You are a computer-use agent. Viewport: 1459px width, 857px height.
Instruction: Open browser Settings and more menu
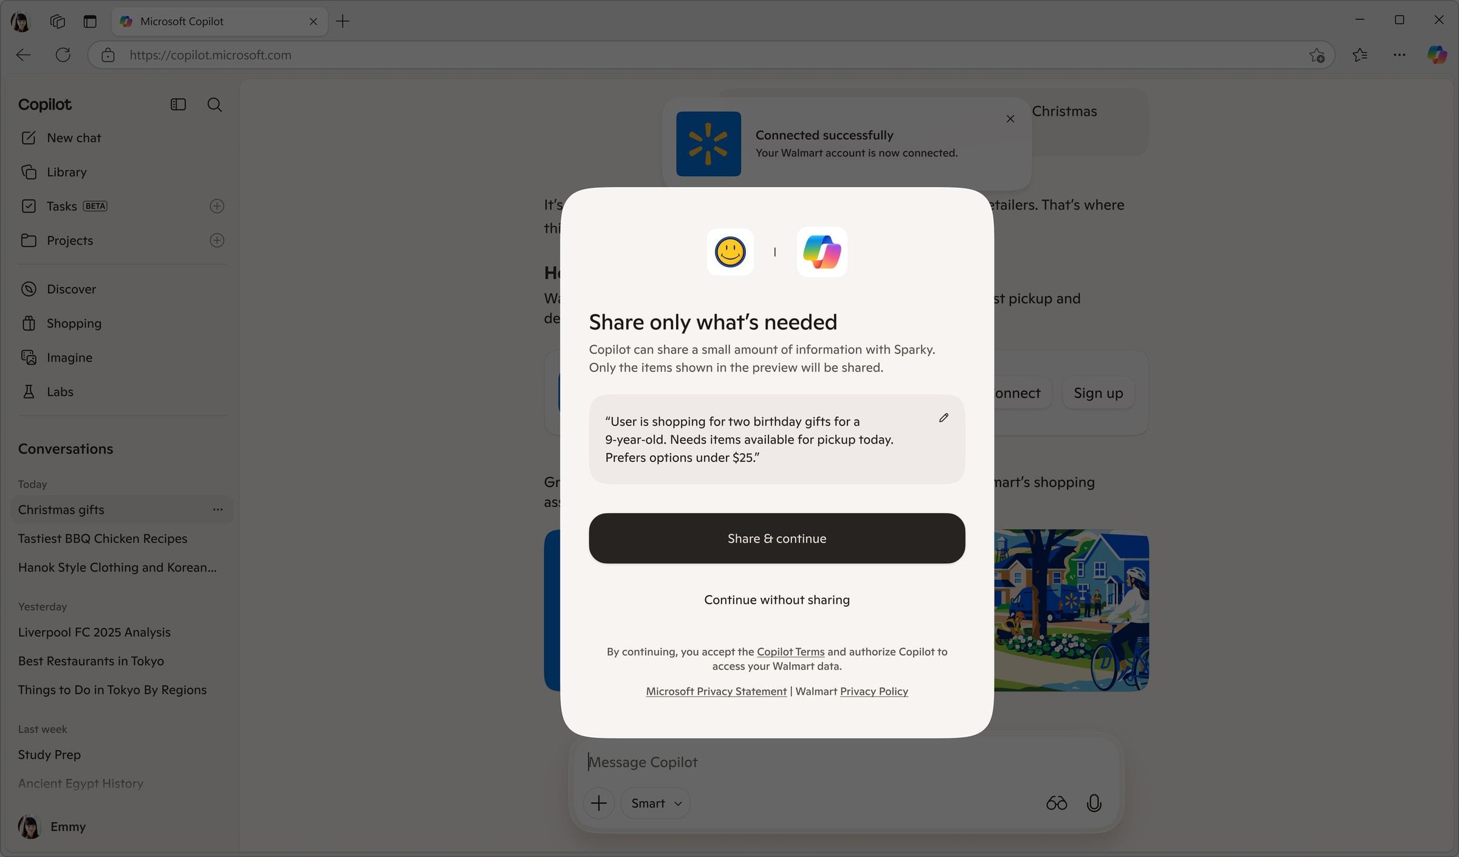pos(1399,55)
